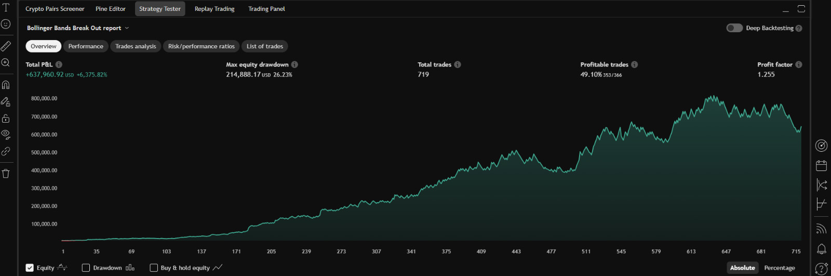Click the trash remove drawings icon
Image resolution: width=831 pixels, height=276 pixels.
6,174
